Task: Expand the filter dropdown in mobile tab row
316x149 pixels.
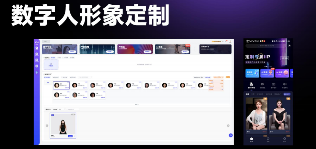Action: point(287,94)
